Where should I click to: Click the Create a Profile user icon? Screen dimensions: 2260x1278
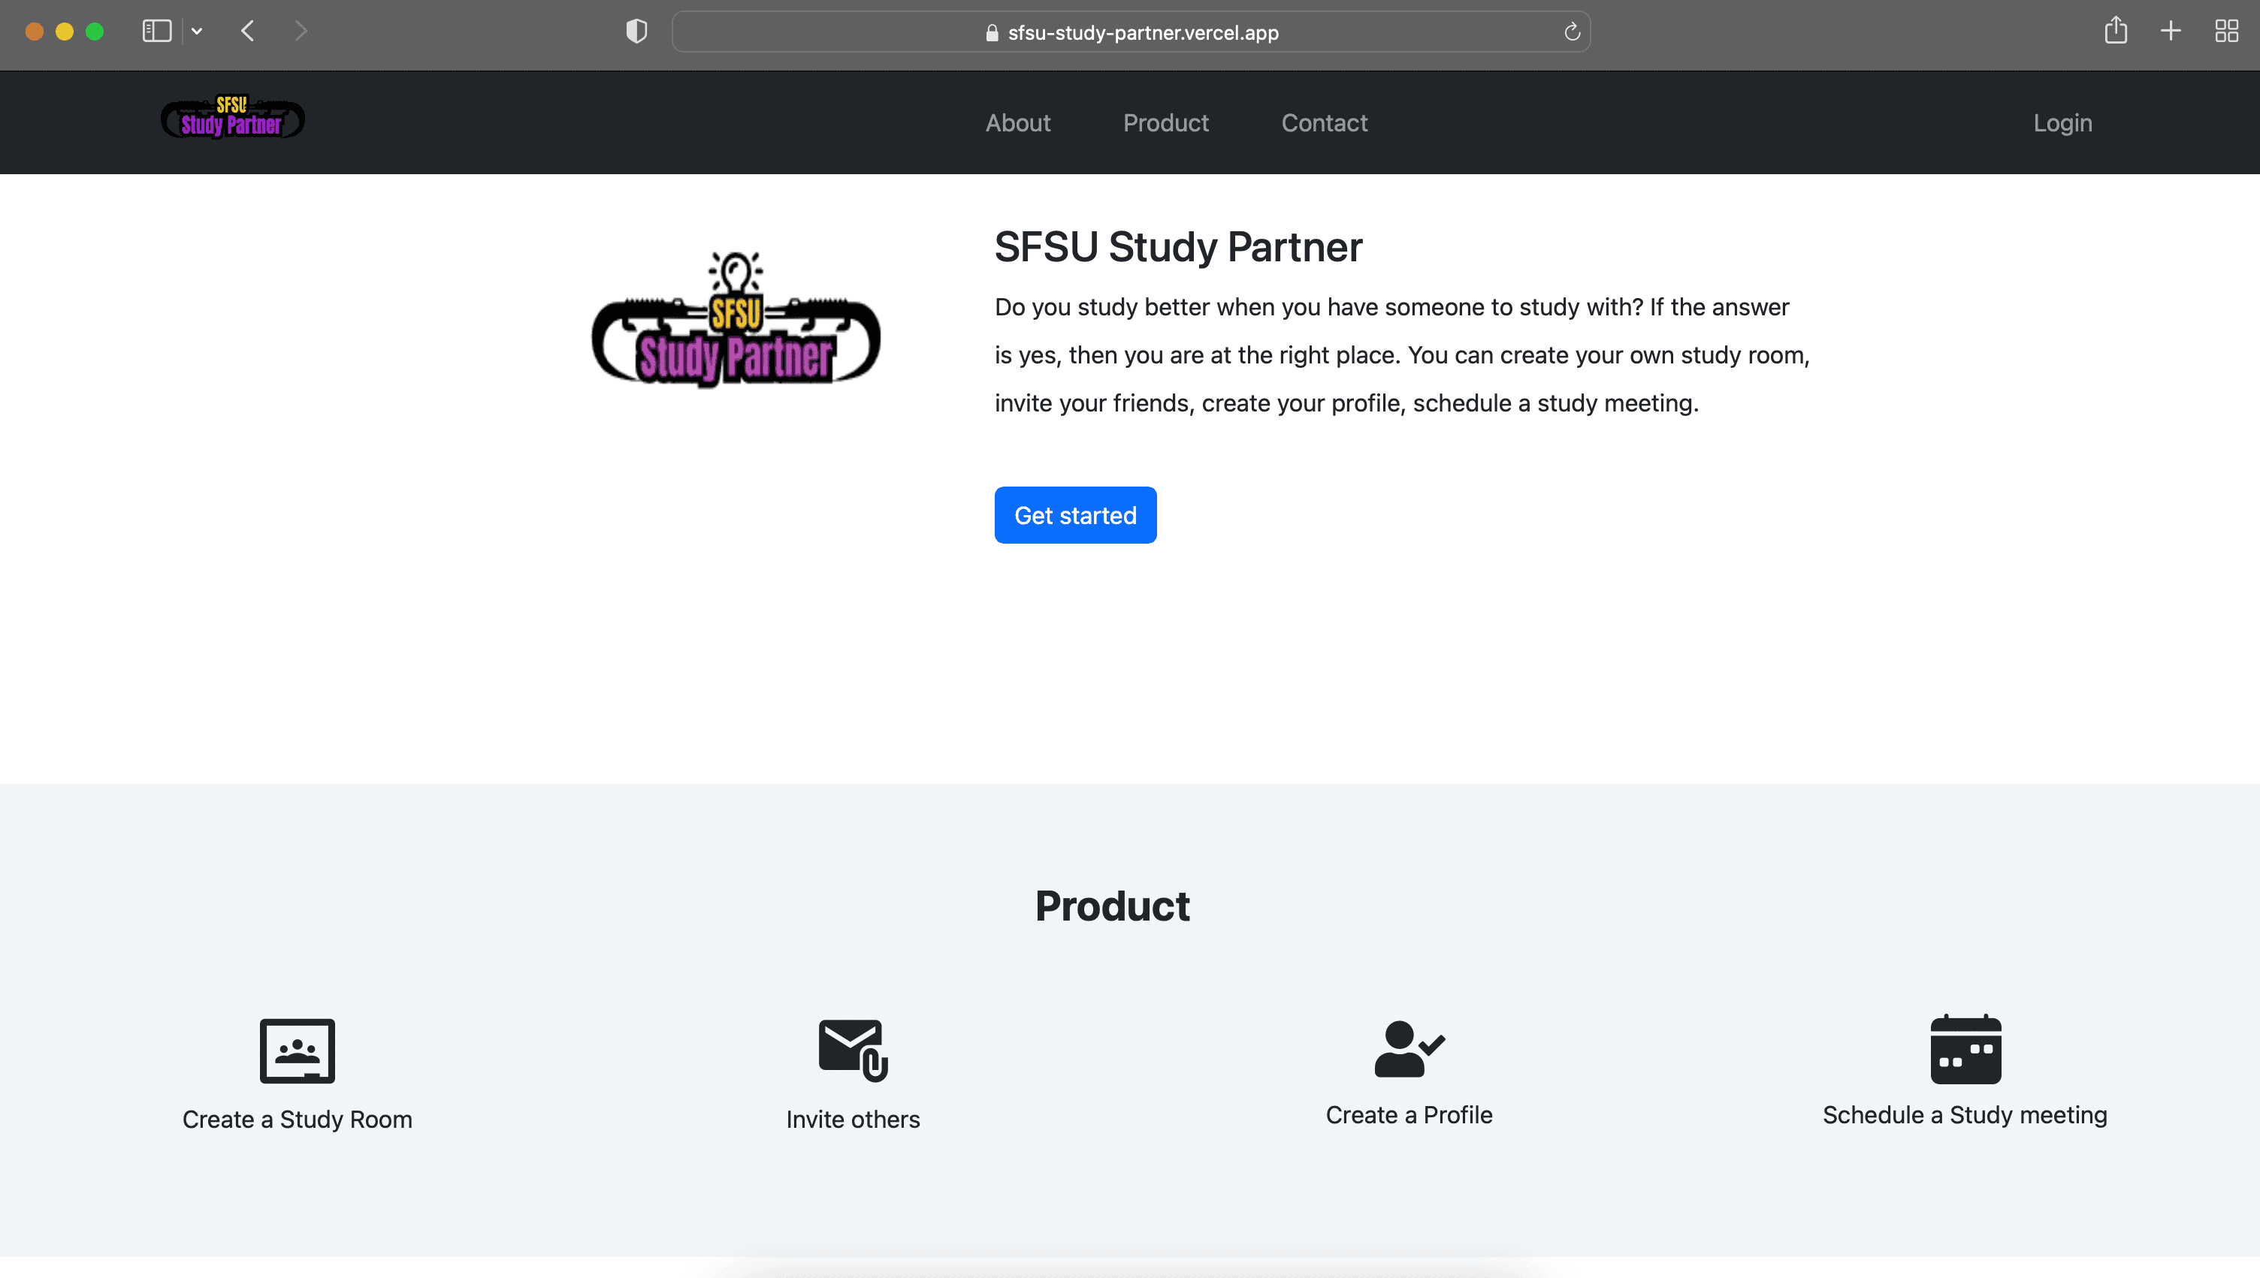[1409, 1048]
